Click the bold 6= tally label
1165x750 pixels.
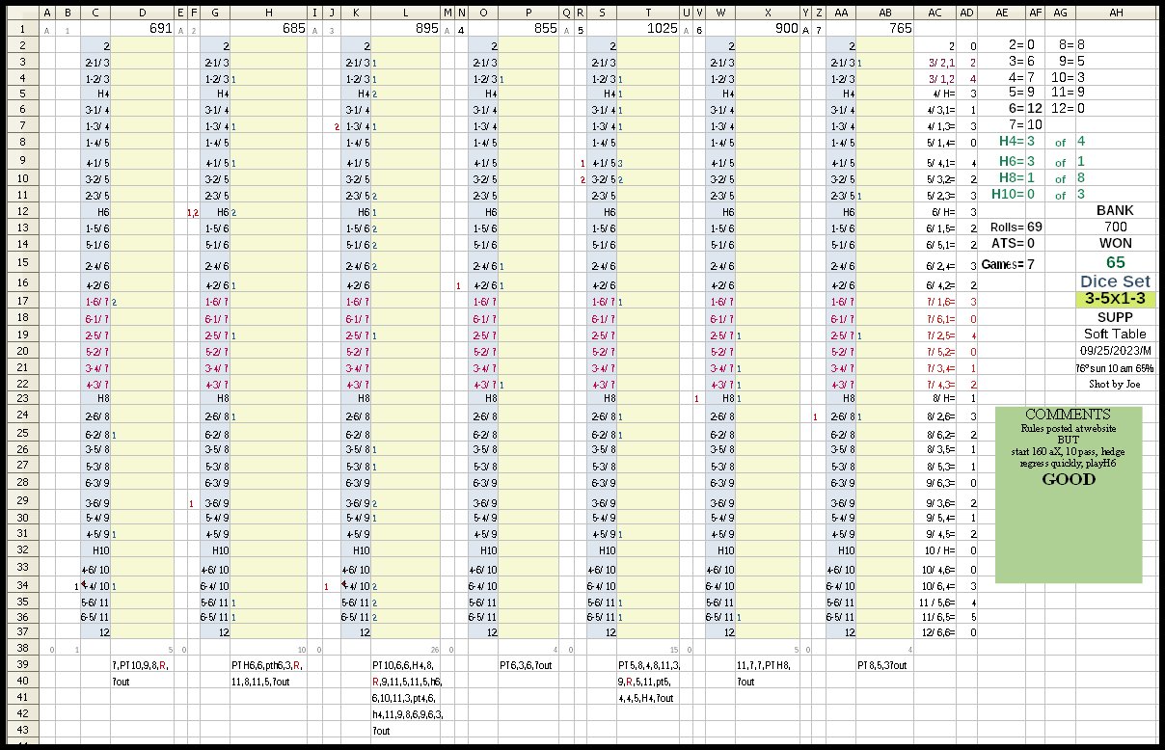pyautogui.click(x=1001, y=108)
